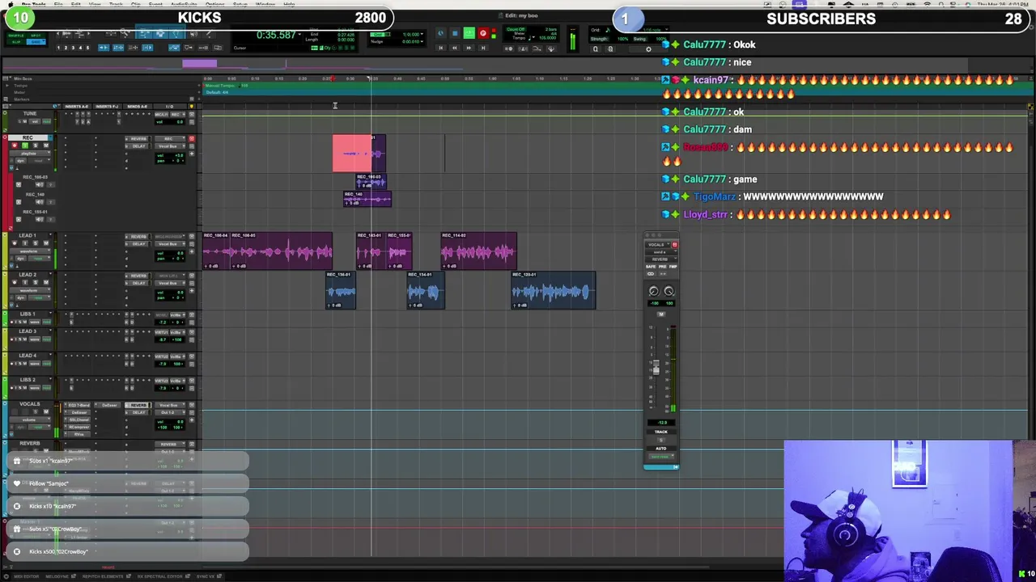This screenshot has height=582, width=1036.
Task: Open the RCompressor insert on VOCALS
Action: click(78, 427)
